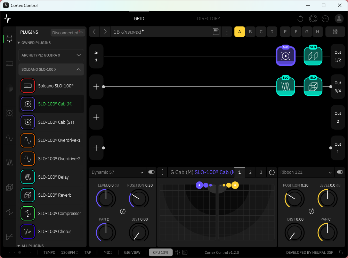This screenshot has width=348, height=258.
Task: Switch to GIG VIEW
Action: coord(132,252)
